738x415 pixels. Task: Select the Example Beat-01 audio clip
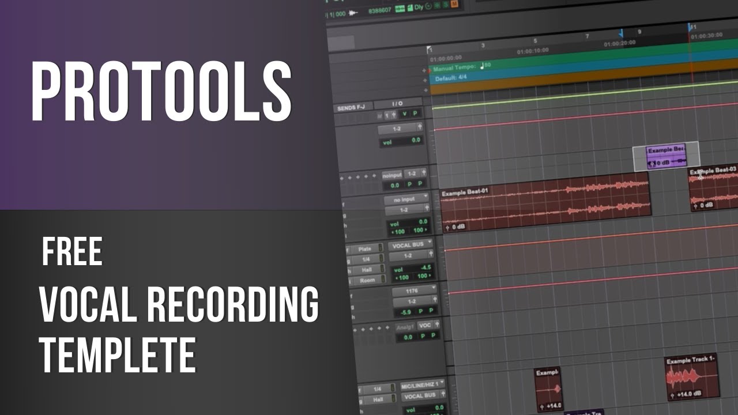point(545,202)
